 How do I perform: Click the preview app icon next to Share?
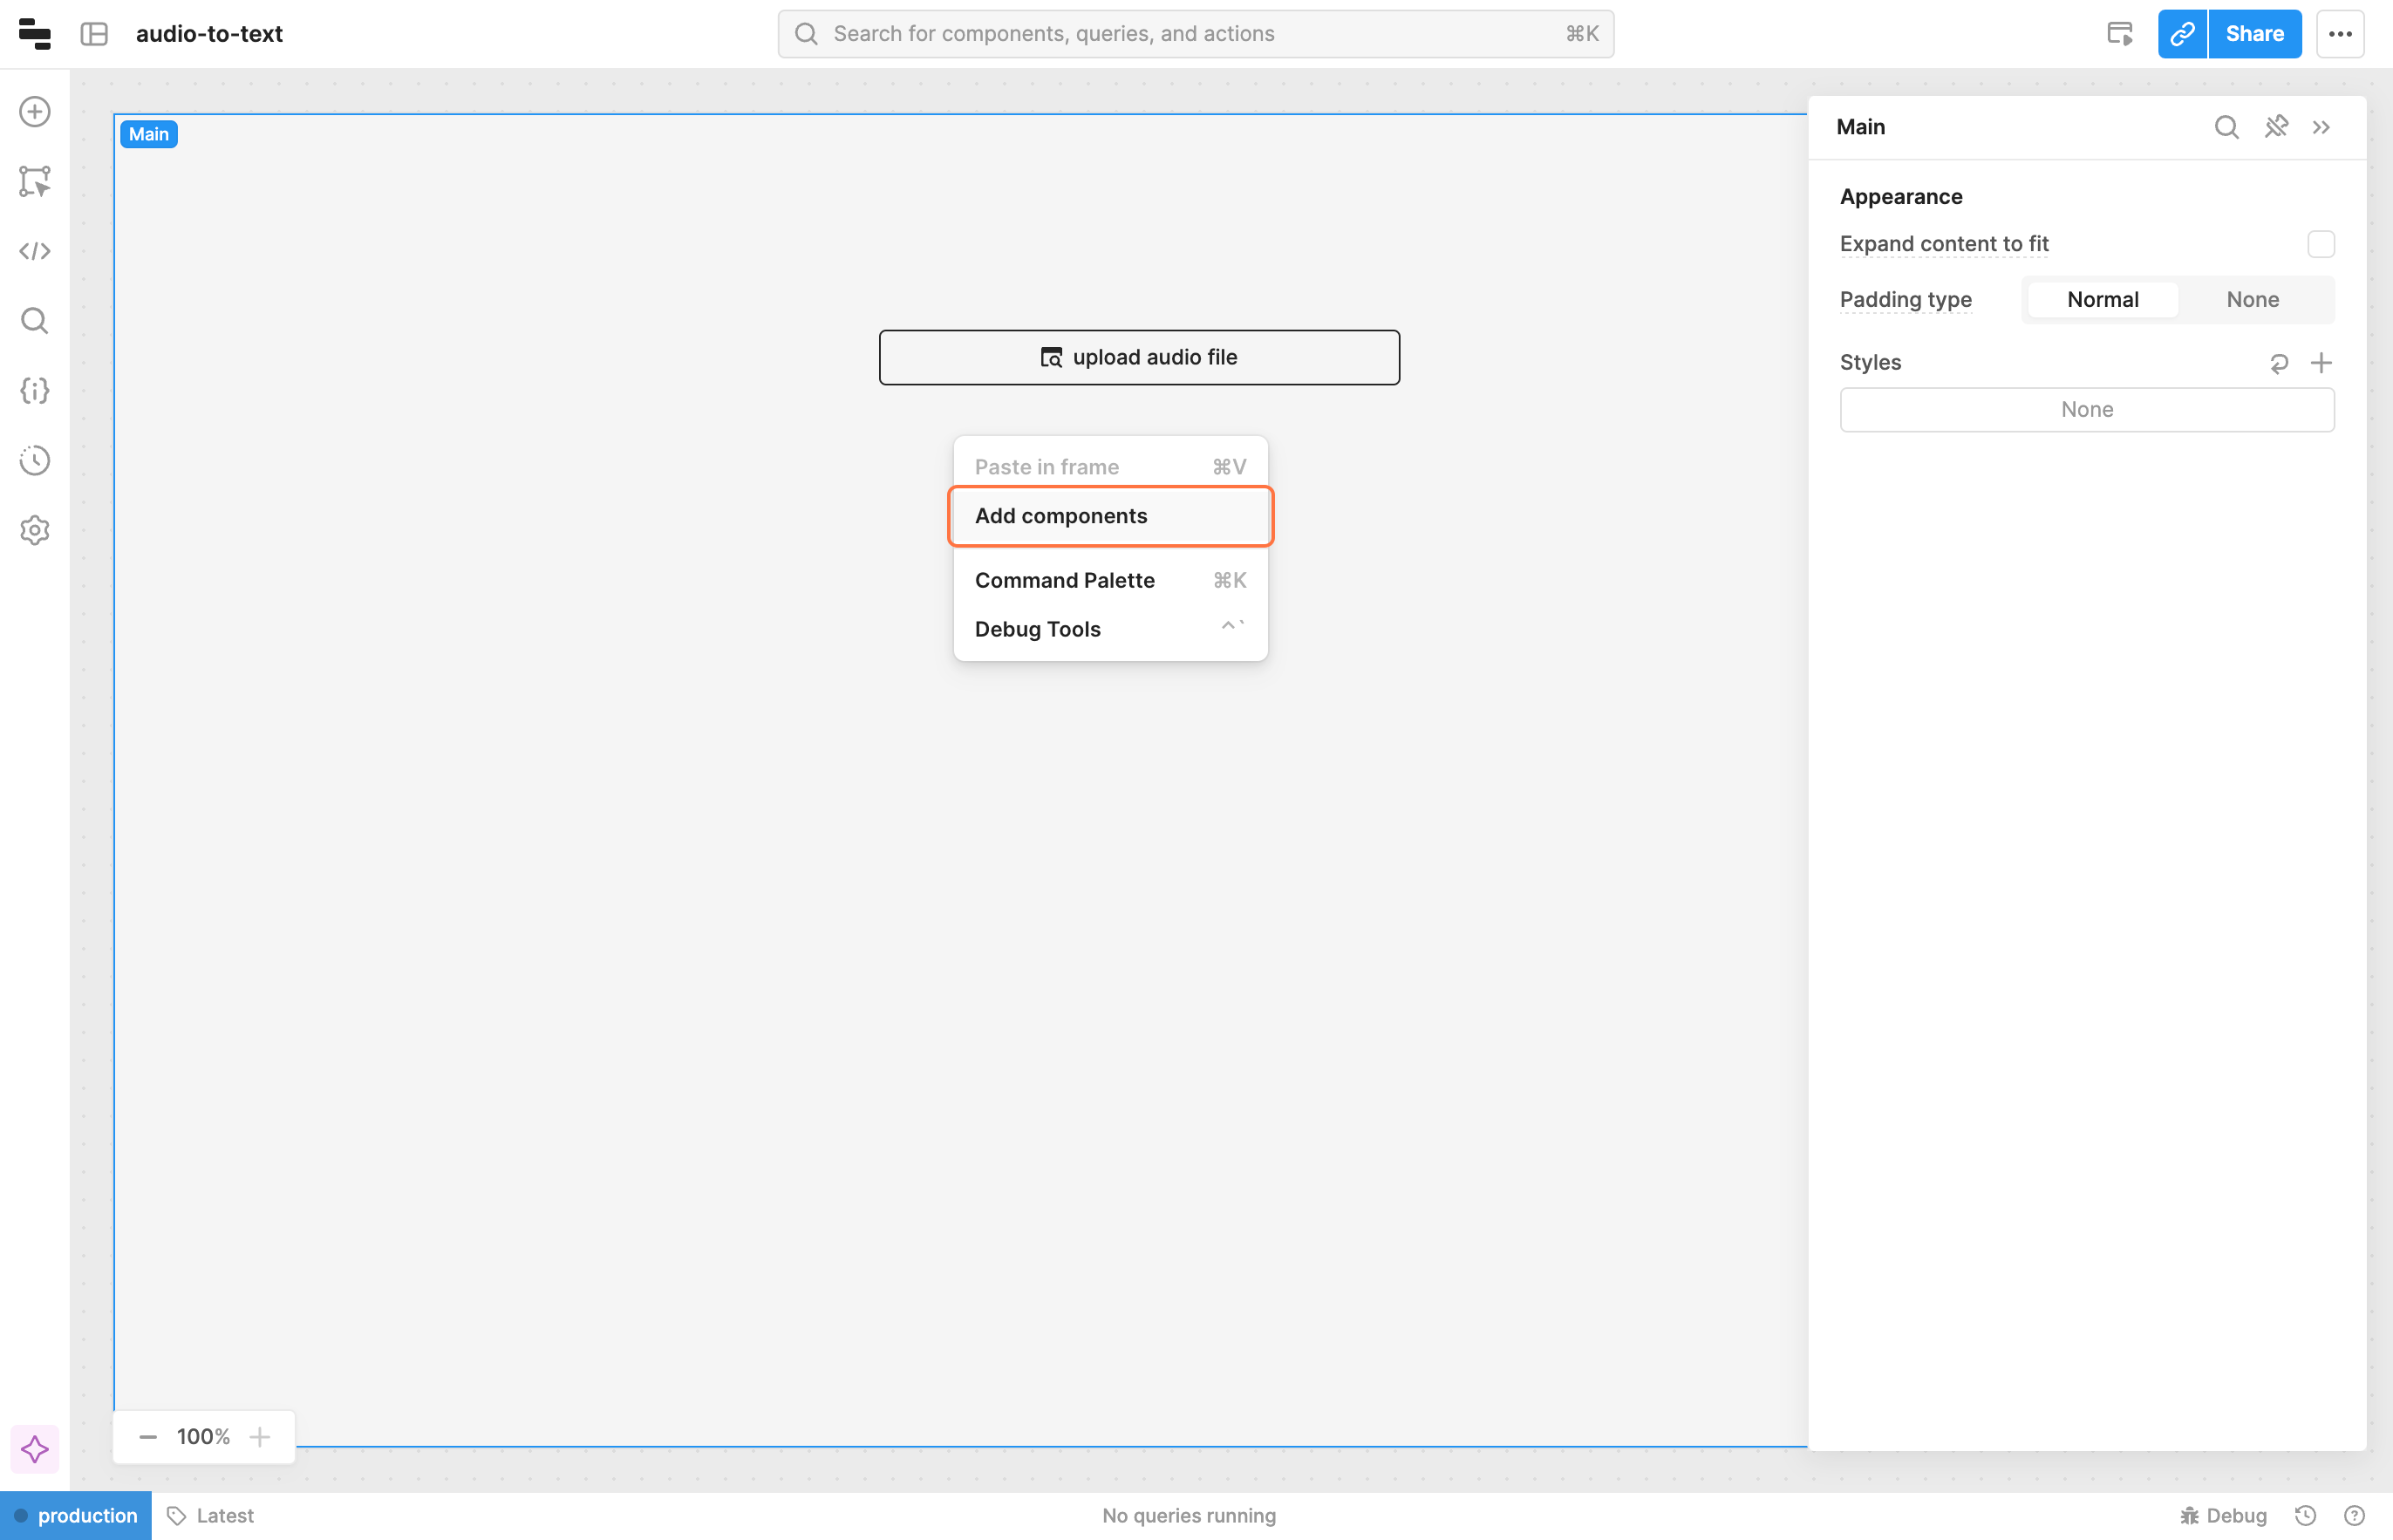[x=2119, y=34]
